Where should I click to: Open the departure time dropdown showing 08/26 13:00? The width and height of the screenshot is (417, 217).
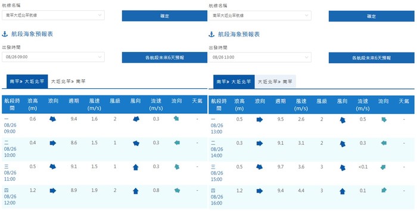click(260, 57)
